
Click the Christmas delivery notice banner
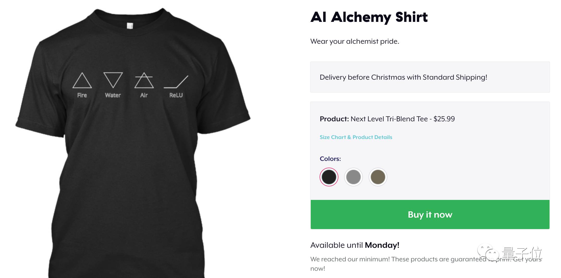430,77
